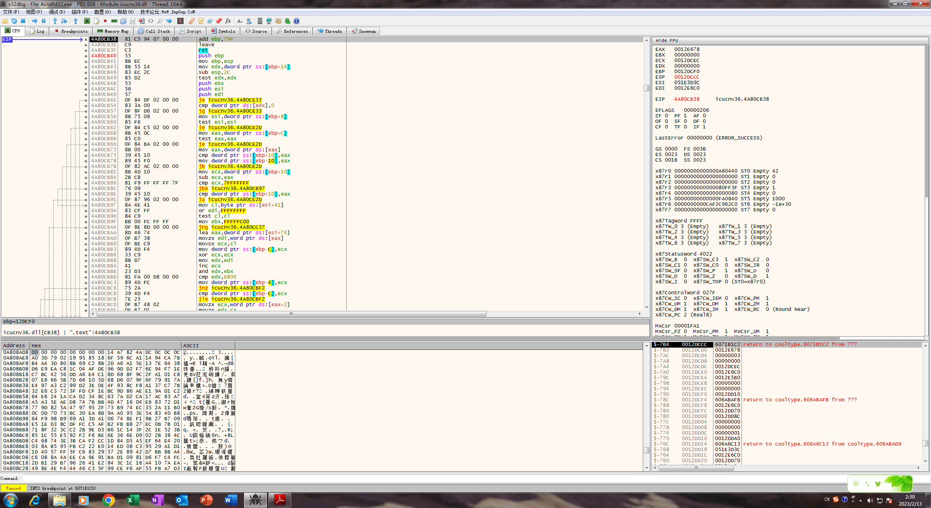Viewport: 931px width, 508px height.
Task: Open the 调试(D) menu
Action: pyautogui.click(x=57, y=12)
